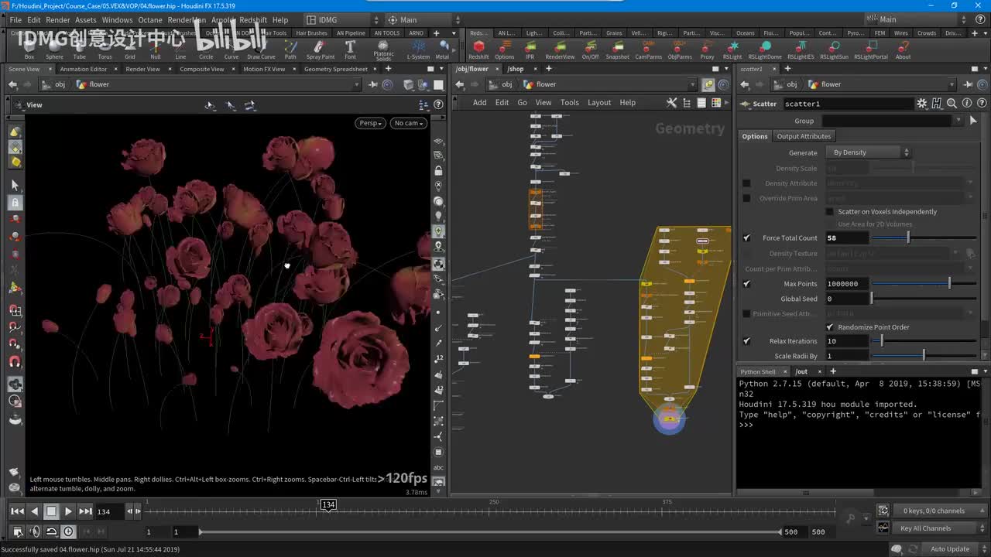Screen dimensions: 991x557
Task: Expand the Persp viewport dropdown
Action: (371, 123)
